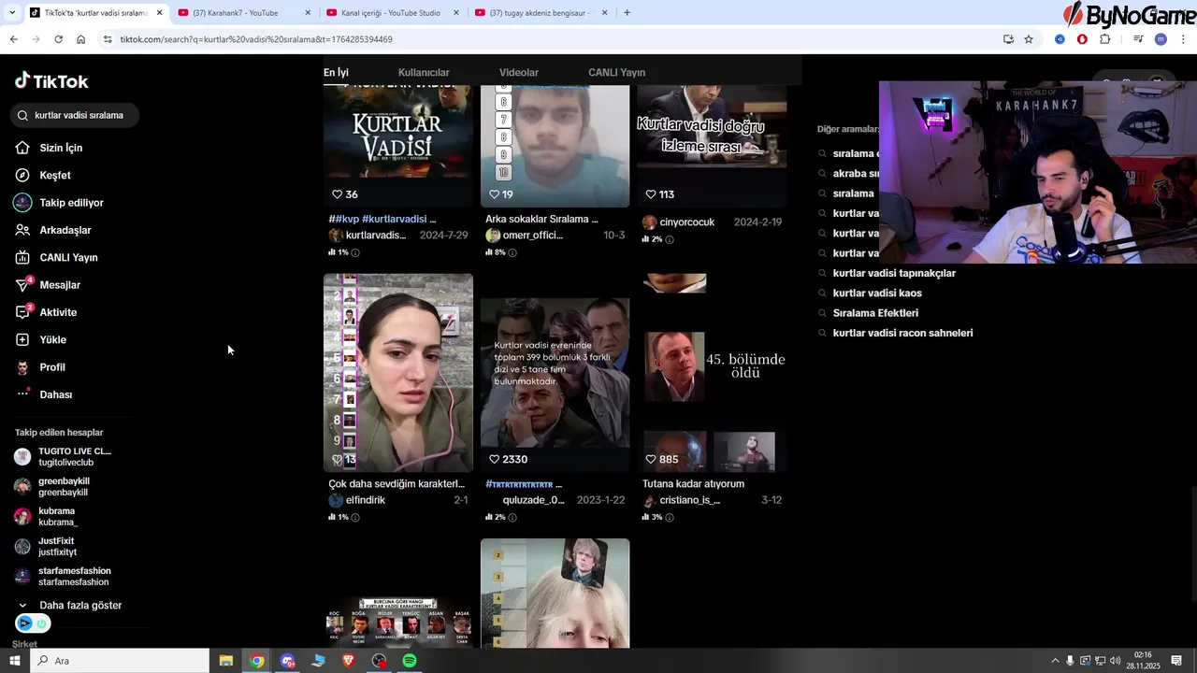Expand Daha fazla göster followed accounts
This screenshot has width=1197, height=673.
pos(70,605)
